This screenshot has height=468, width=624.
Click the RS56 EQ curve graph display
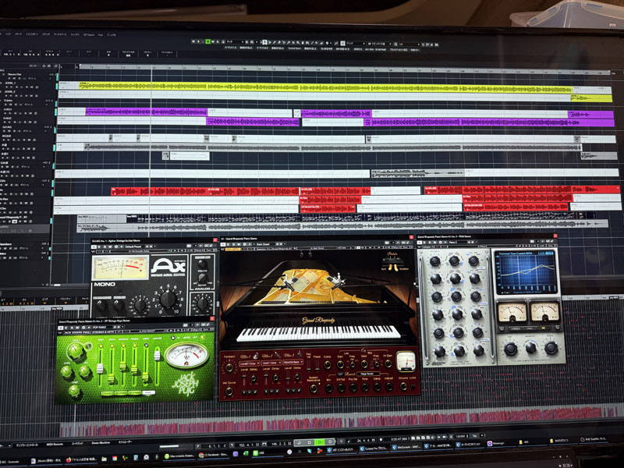(526, 272)
